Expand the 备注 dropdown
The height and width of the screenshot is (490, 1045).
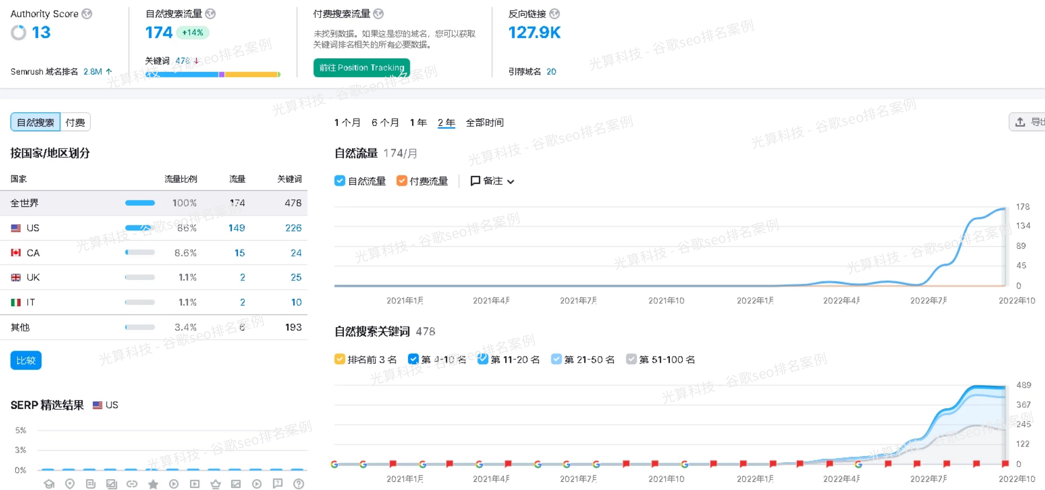[x=492, y=181]
